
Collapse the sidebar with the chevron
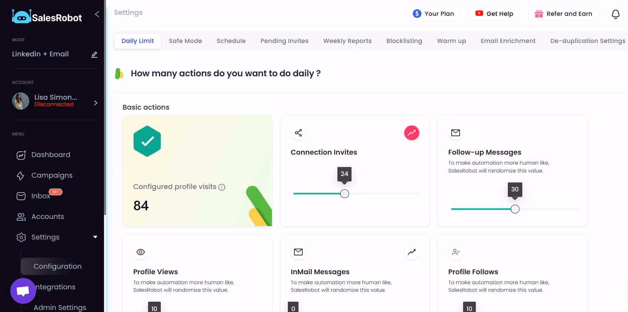[97, 14]
